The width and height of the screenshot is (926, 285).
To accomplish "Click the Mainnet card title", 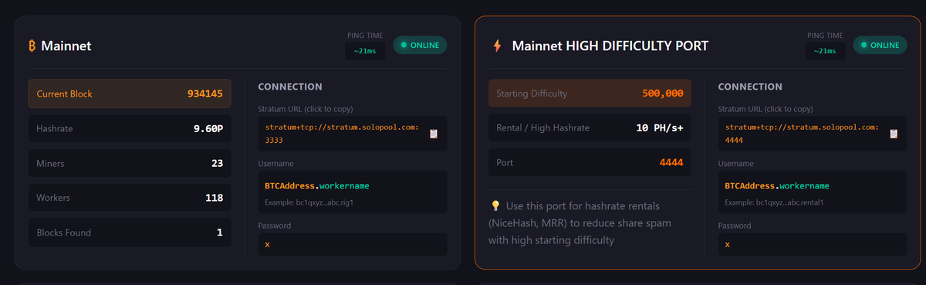I will (66, 46).
